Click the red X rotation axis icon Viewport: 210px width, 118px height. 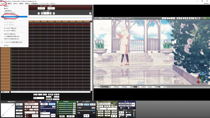198,78
